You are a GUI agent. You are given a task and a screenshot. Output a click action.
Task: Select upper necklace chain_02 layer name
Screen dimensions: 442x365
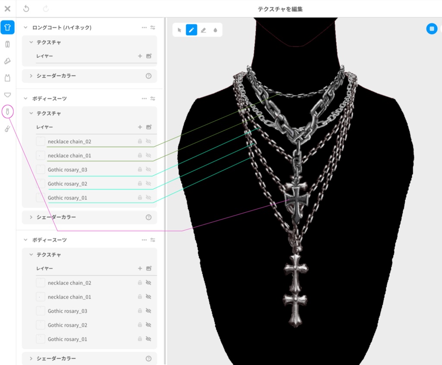[x=69, y=142]
